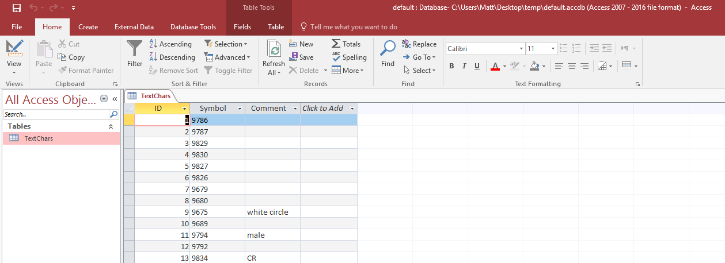Switch to the Create ribbon tab
This screenshot has width=725, height=263.
click(88, 27)
